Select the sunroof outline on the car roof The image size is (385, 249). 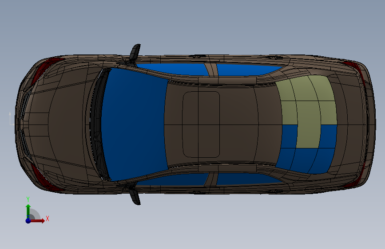coord(201,124)
